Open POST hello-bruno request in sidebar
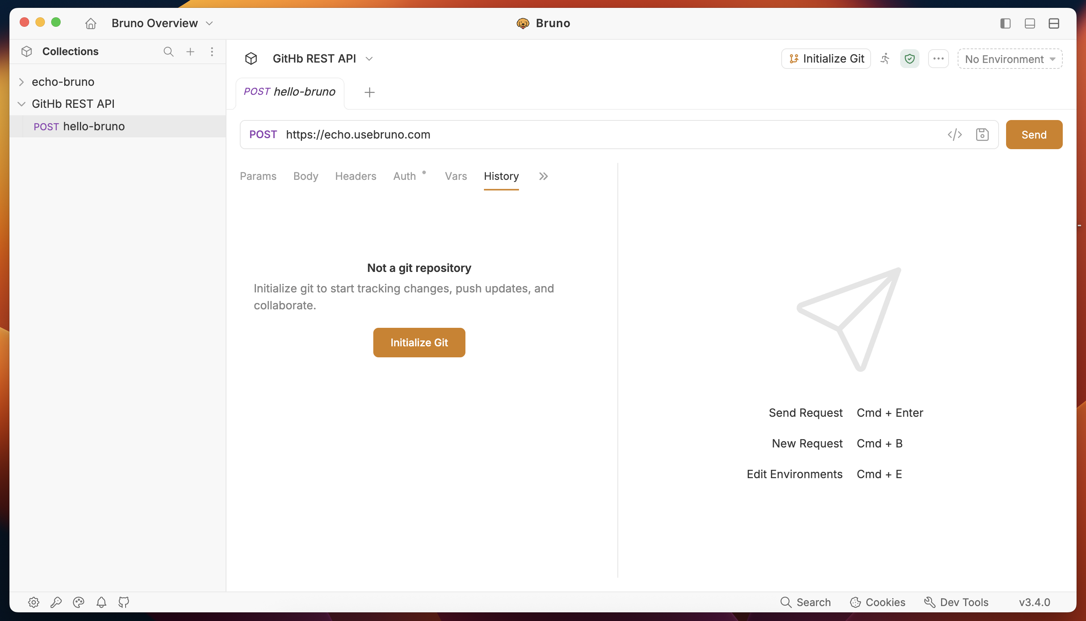 pyautogui.click(x=118, y=126)
